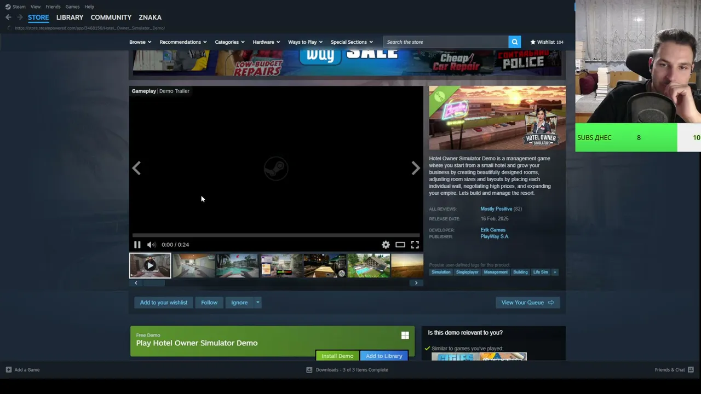
Task: Click the Hotel Owner Simulator header image
Action: [x=497, y=118]
